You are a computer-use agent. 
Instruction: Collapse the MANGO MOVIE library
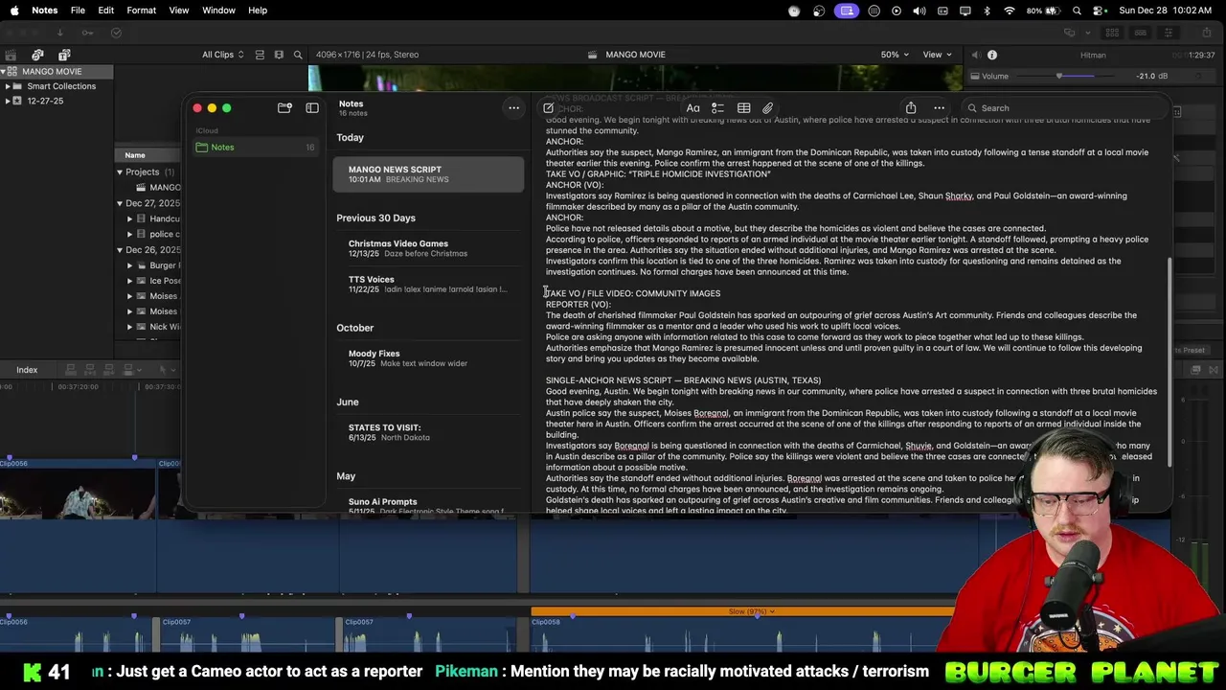(x=5, y=72)
